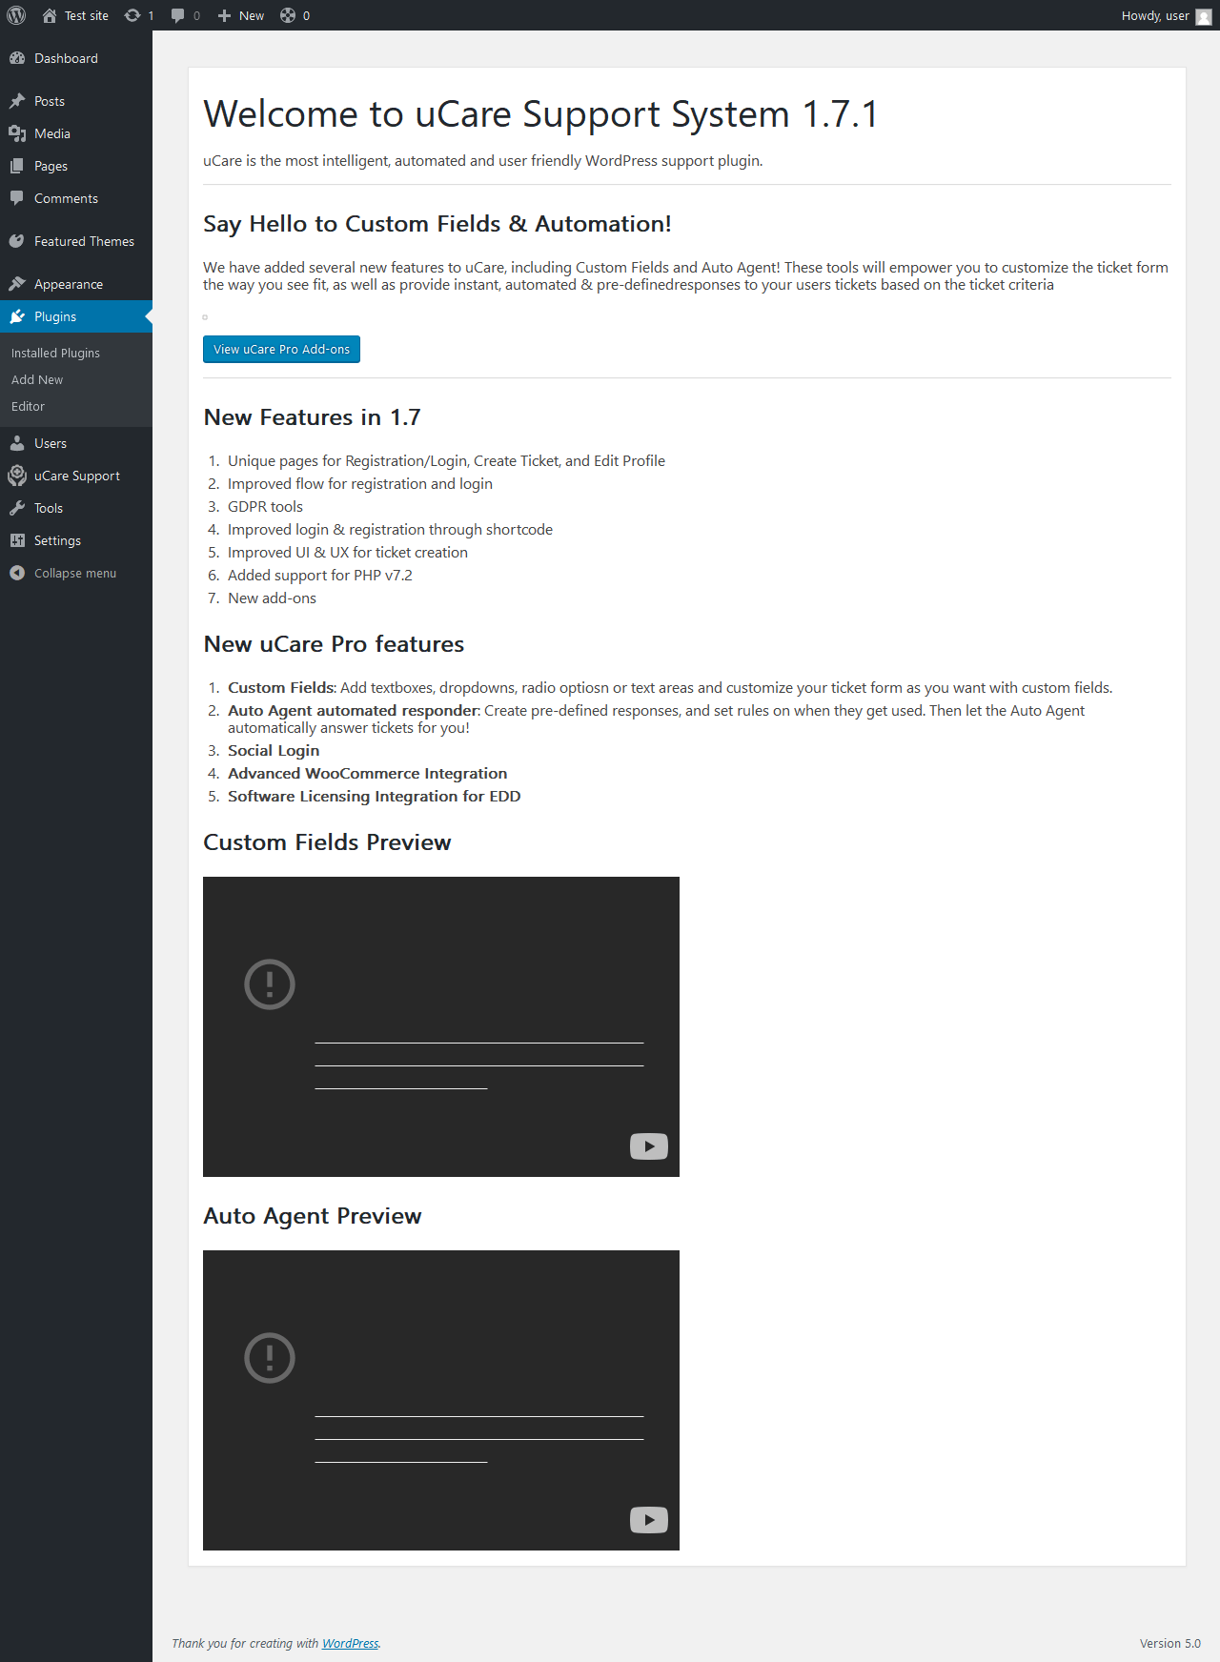Viewport: 1220px width, 1662px height.
Task: Select the Plugins menu item
Action: click(76, 316)
